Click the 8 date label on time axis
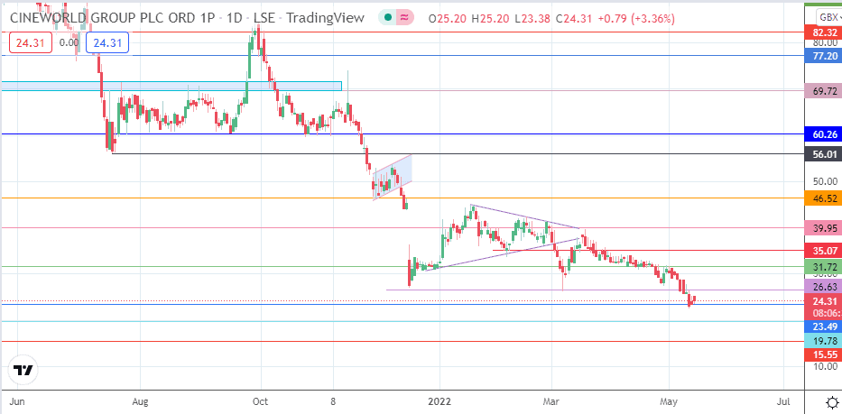This screenshot has width=842, height=414. (x=333, y=401)
